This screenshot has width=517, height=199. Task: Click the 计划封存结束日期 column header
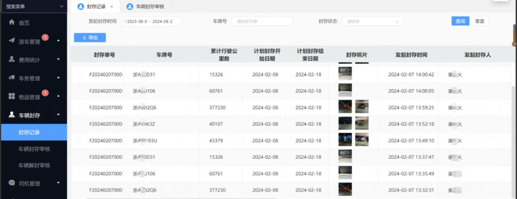tap(310, 55)
